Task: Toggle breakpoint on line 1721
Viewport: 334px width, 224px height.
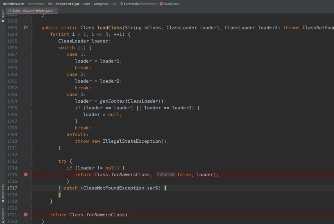Action: coord(26,215)
